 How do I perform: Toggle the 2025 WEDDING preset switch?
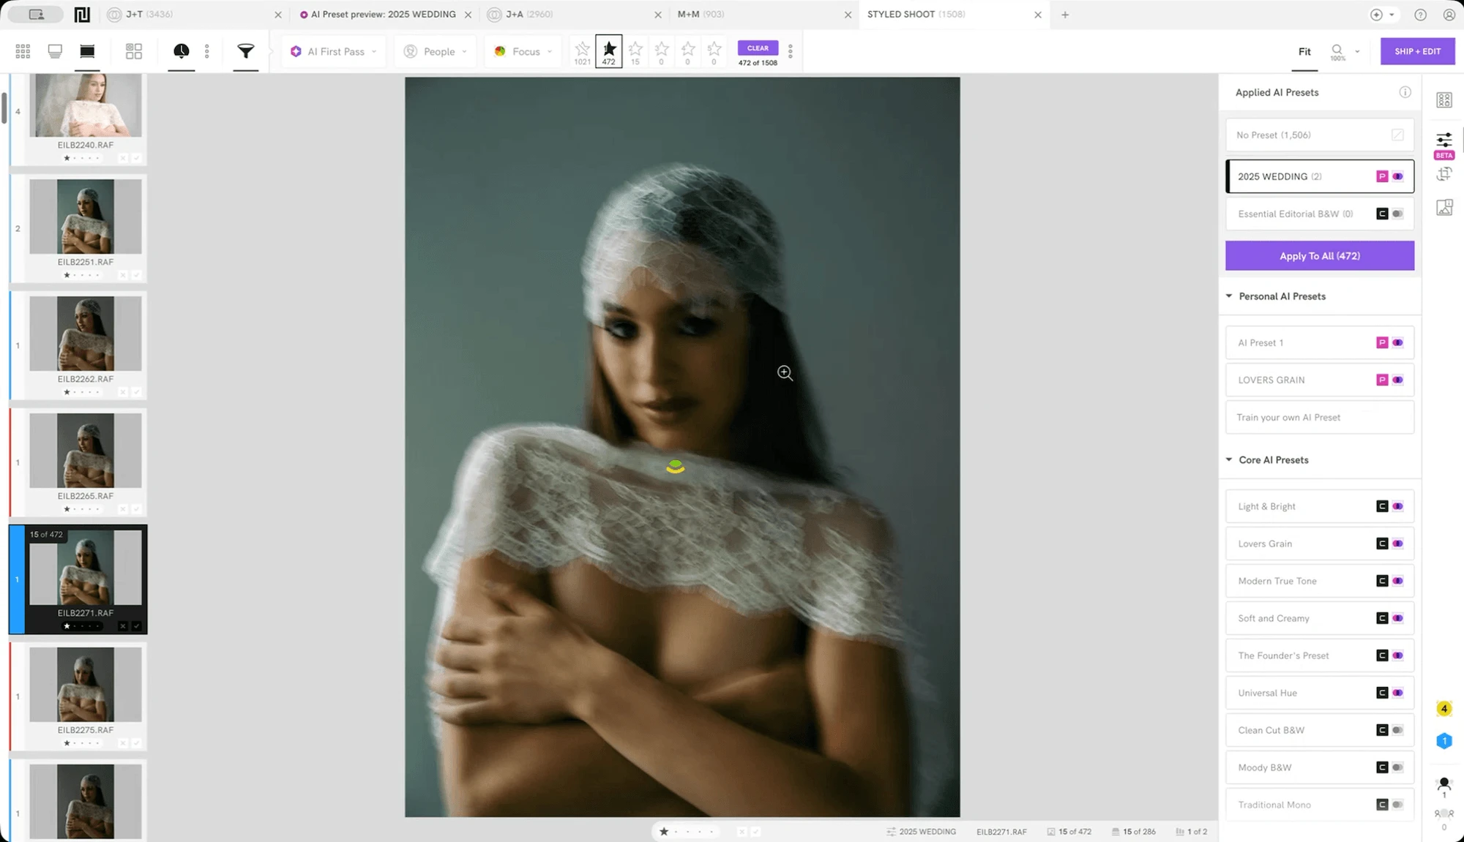(x=1397, y=176)
